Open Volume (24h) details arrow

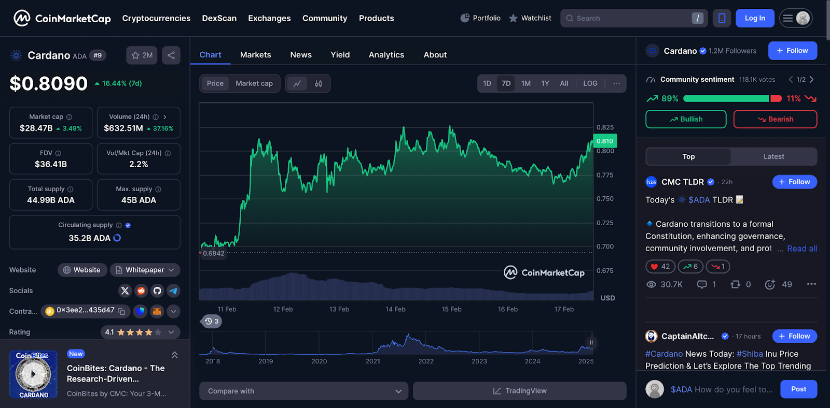(165, 117)
